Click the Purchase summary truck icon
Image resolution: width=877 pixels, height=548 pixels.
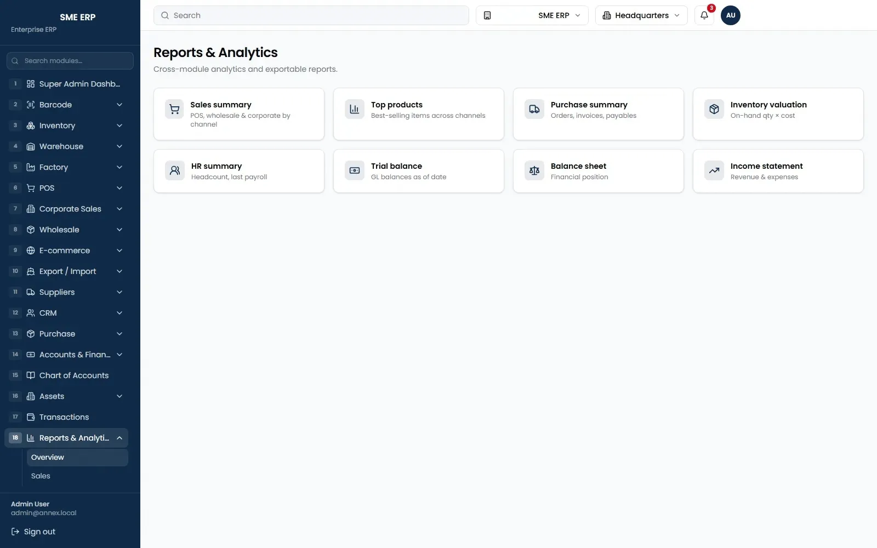point(534,109)
